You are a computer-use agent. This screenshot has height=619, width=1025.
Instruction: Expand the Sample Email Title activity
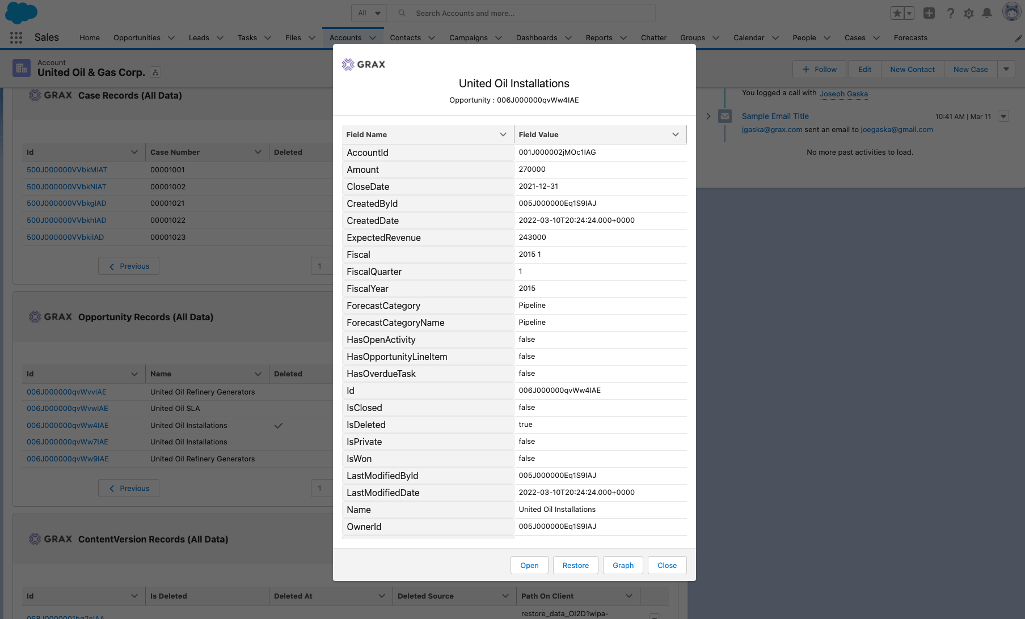708,116
